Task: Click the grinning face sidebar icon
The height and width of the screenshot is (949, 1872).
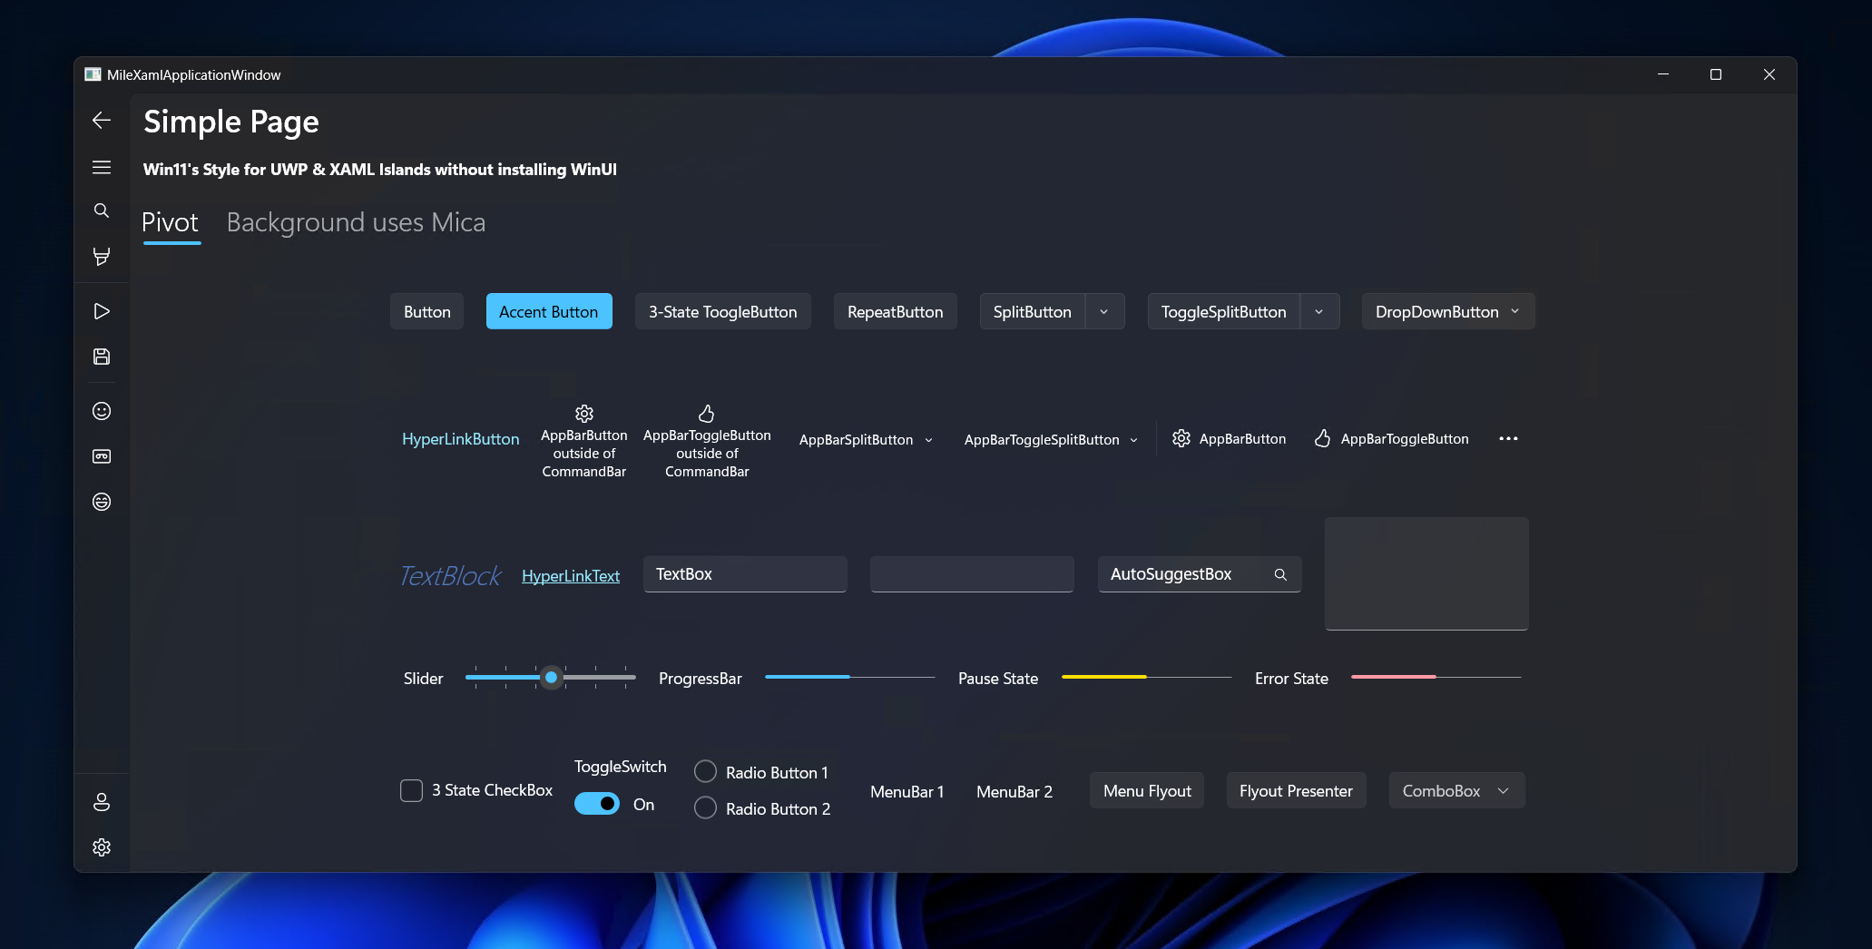Action: (102, 502)
